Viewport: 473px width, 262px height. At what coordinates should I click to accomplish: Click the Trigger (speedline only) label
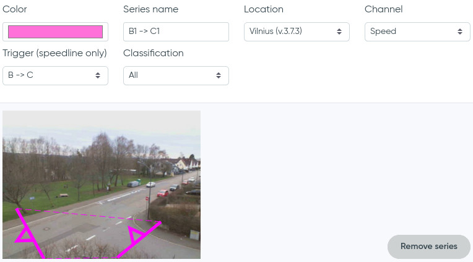point(54,53)
